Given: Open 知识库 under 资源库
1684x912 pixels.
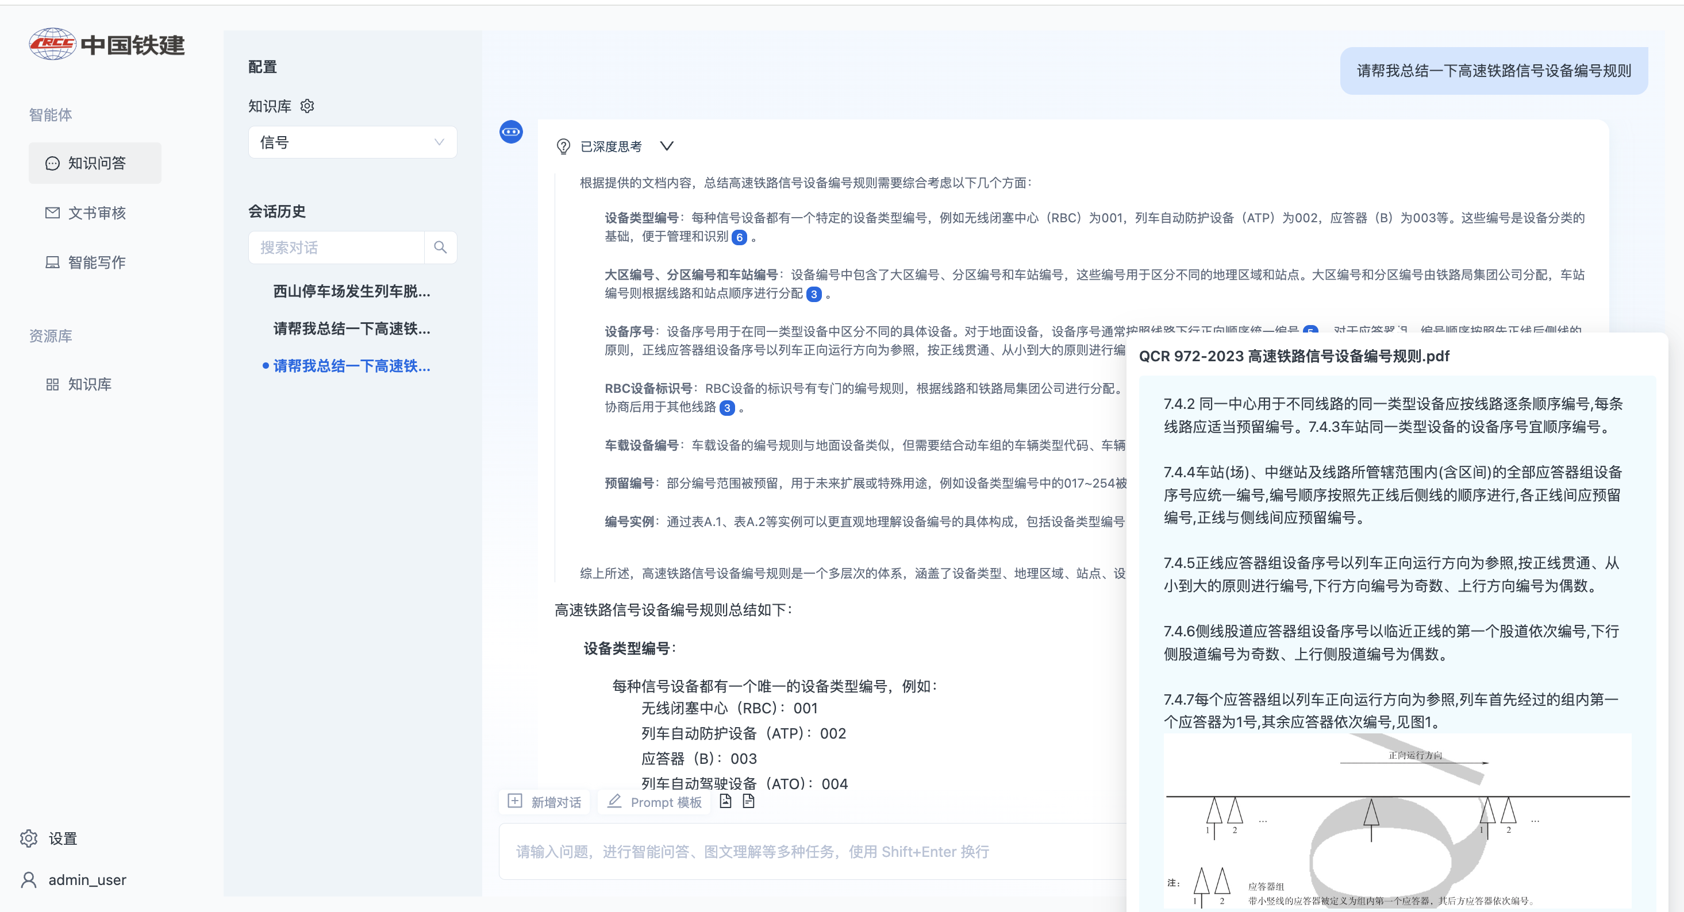Looking at the screenshot, I should (89, 384).
